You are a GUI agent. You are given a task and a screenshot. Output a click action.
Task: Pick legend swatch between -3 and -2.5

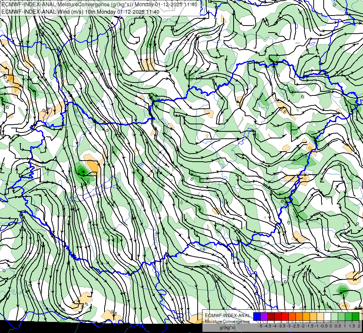(x=292, y=317)
